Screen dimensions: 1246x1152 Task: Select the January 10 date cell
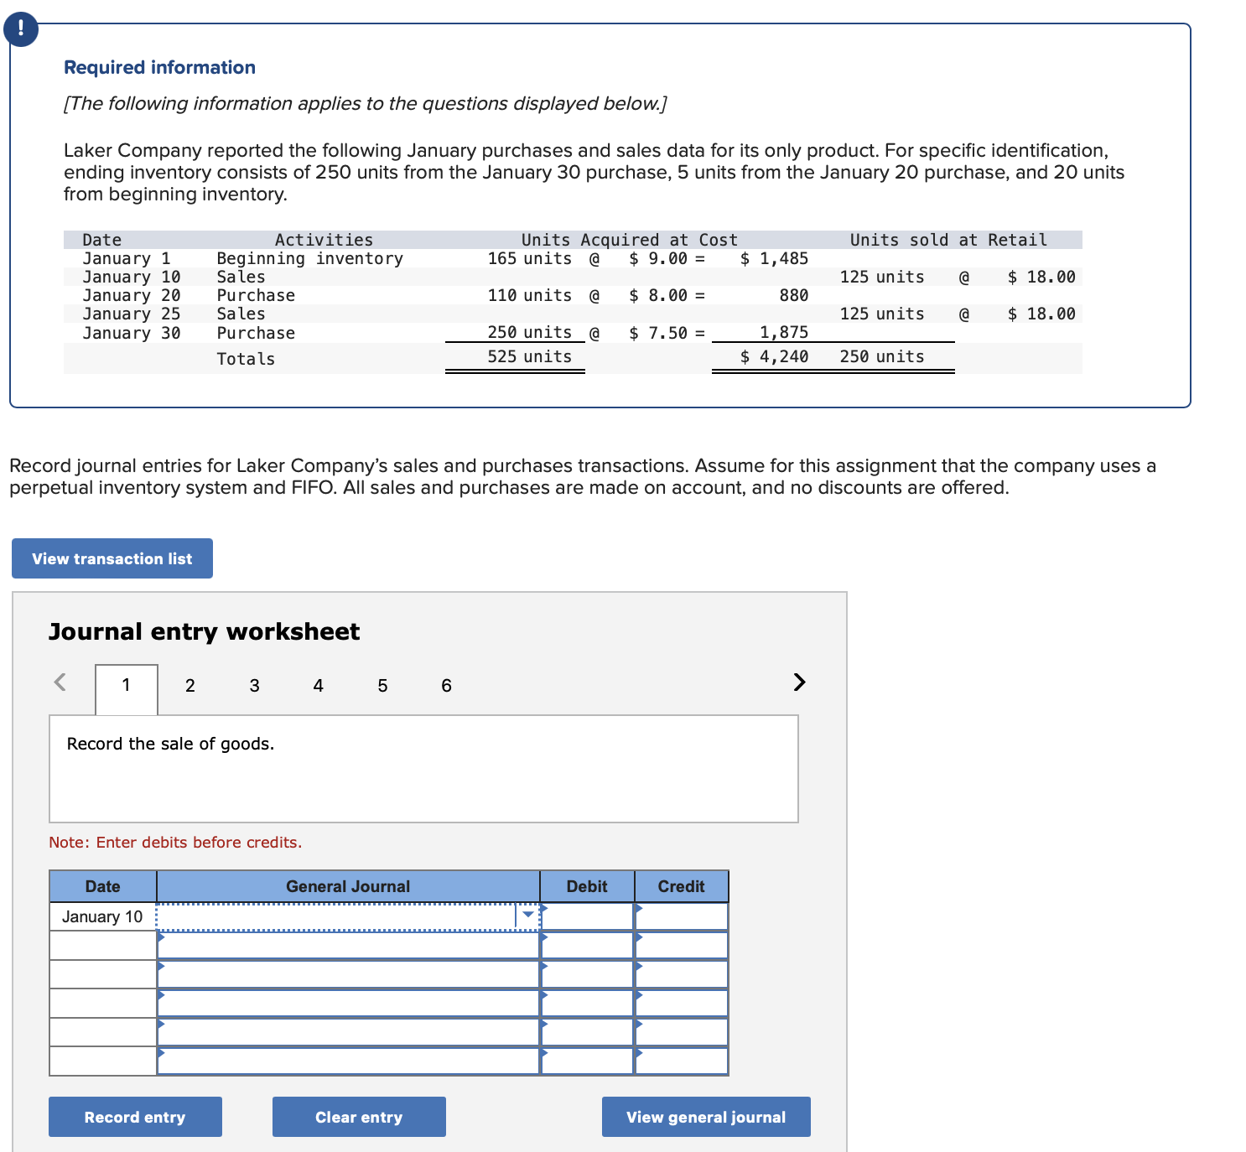(103, 916)
